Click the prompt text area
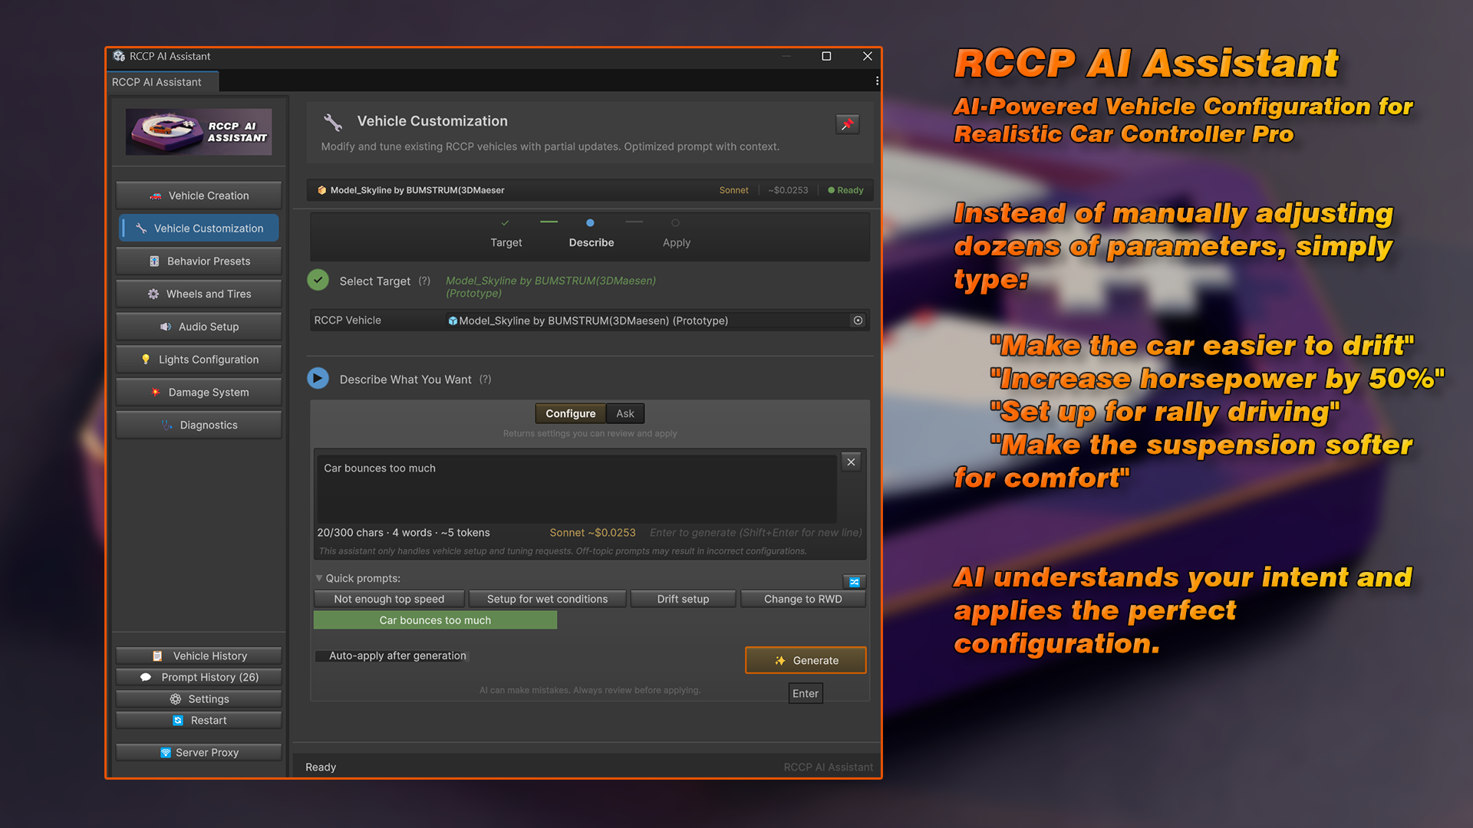 point(576,488)
